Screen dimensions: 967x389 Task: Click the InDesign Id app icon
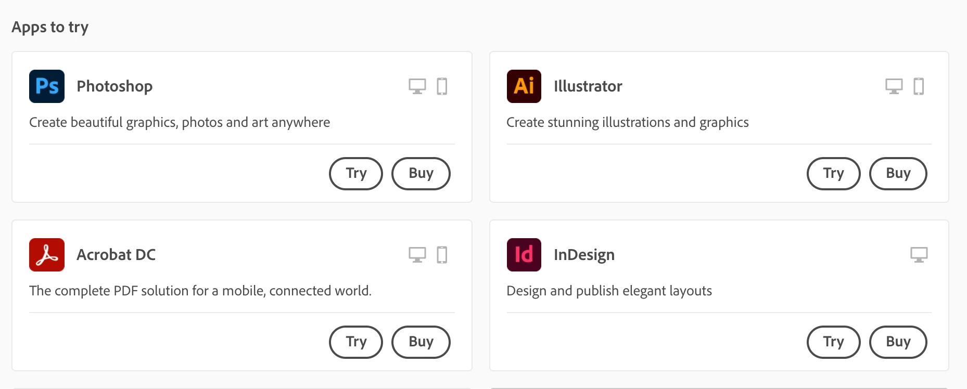click(524, 255)
